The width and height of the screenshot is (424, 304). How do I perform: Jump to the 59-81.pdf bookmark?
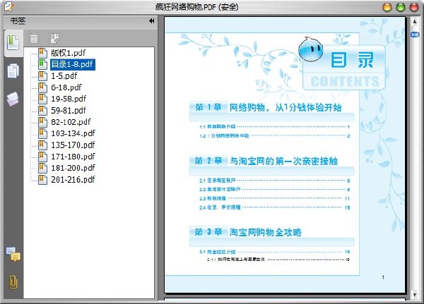coord(69,111)
